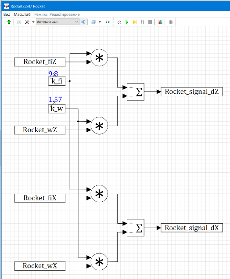Image resolution: width=230 pixels, height=279 pixels.
Task: Open the chart graphs icon
Action: tap(160, 22)
